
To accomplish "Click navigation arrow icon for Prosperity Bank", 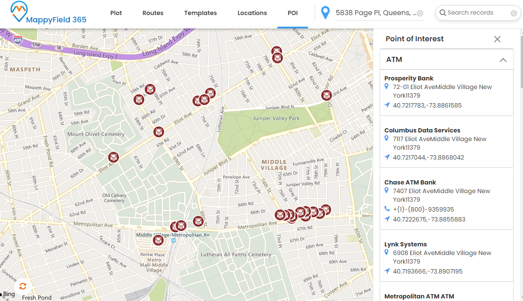I will (x=387, y=105).
